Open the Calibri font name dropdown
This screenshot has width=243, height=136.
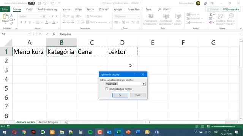(41, 17)
